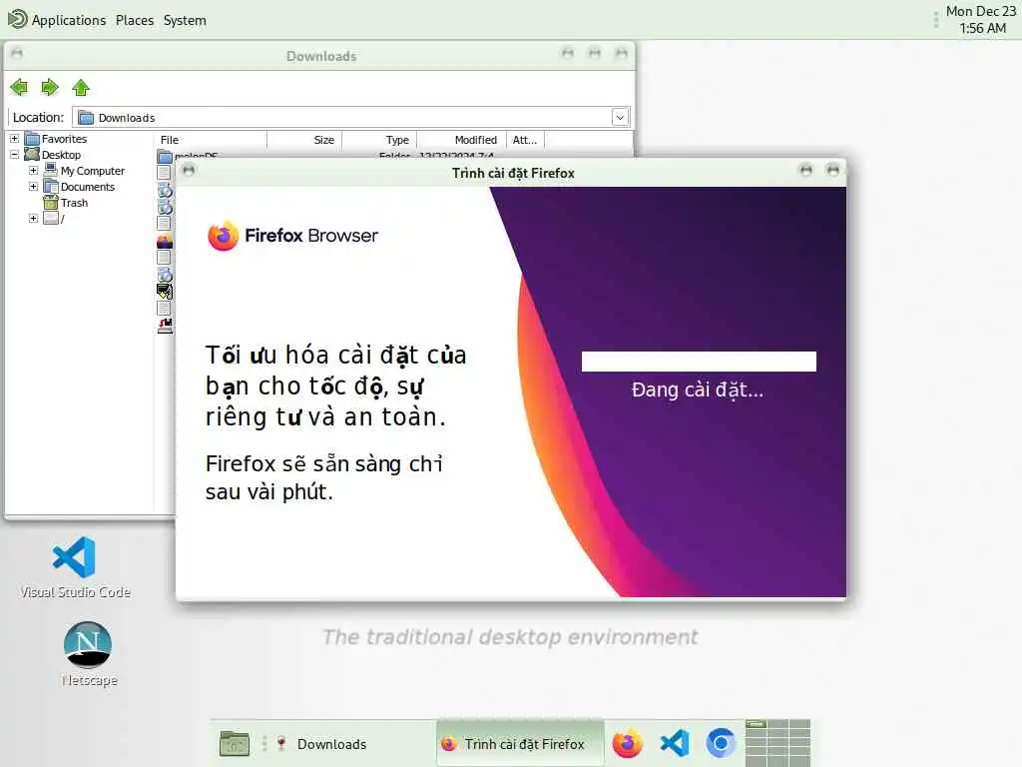Expand the Documents tree node

click(33, 187)
